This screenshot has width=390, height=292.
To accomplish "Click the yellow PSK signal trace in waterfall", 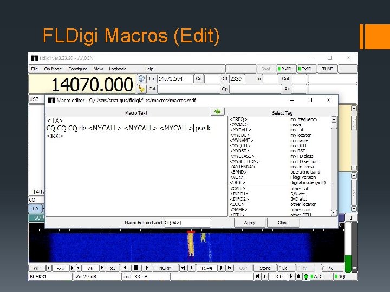I will (191, 244).
